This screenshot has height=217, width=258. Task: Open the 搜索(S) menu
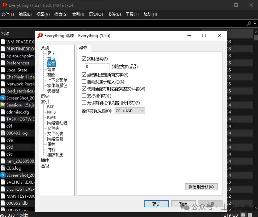coord(61,14)
